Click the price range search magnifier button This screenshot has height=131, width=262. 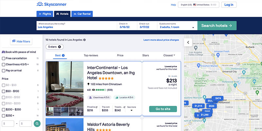point(37,123)
